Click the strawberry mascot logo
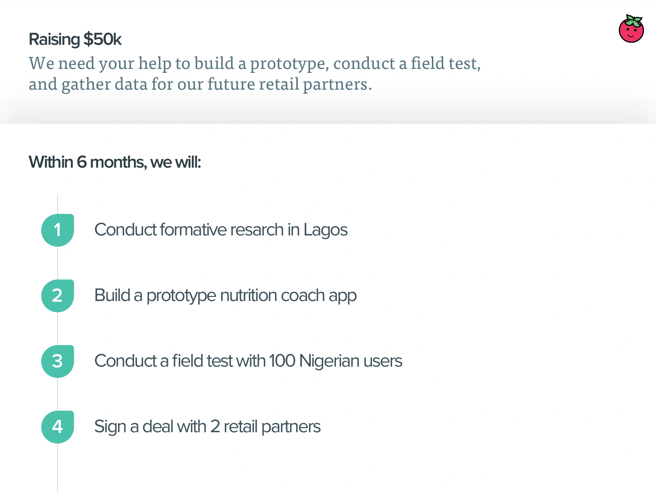Screen dimensions: 656x492 click(x=631, y=28)
